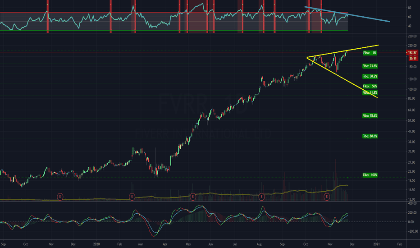Click the Jun label on time axis
Viewport: 420px width, 248px height.
[x=210, y=244]
